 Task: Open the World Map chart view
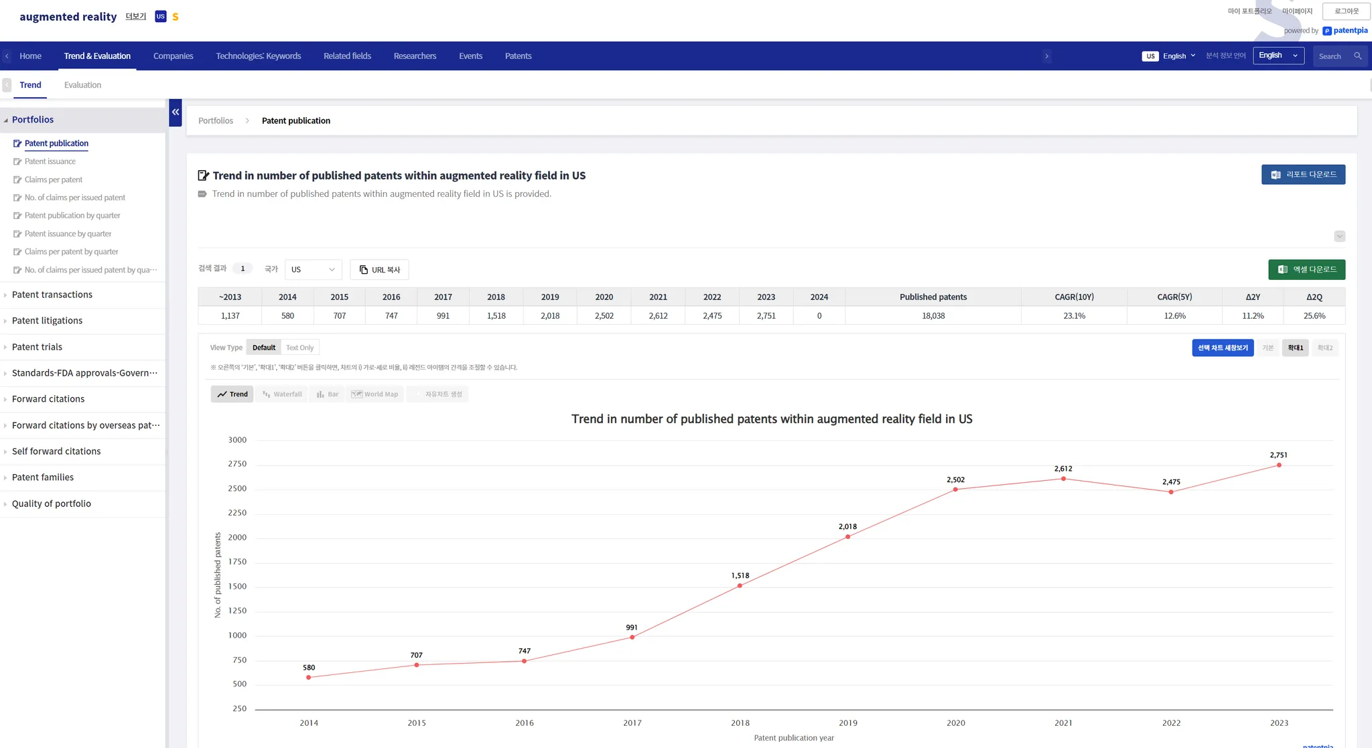tap(374, 394)
